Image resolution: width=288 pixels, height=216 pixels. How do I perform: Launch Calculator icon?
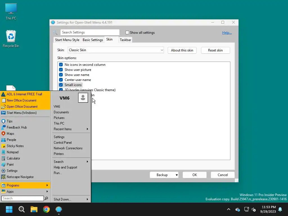[3, 158]
